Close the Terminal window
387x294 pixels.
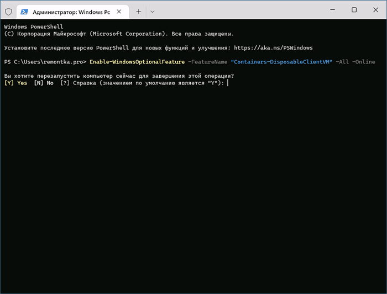pos(375,10)
